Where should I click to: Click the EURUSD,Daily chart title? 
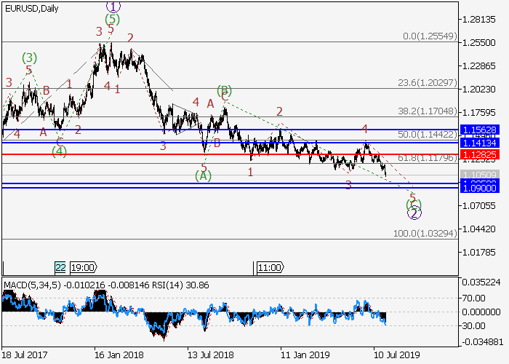coord(31,8)
